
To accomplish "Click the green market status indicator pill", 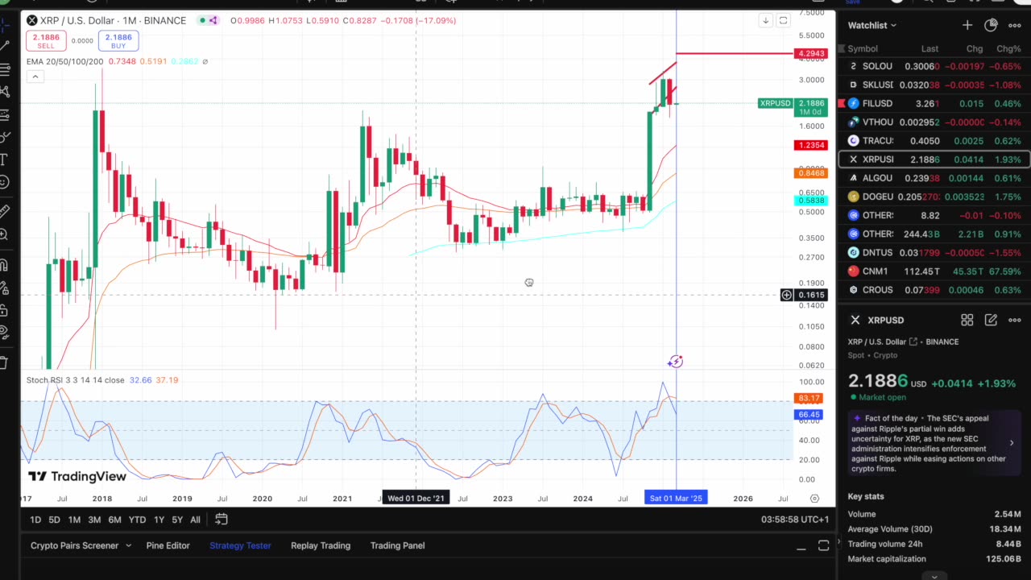I will coord(202,20).
